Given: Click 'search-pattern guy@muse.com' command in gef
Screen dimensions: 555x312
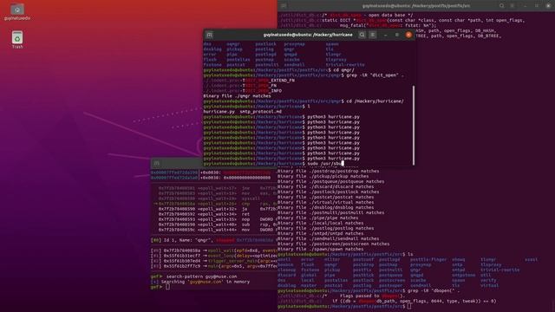Looking at the screenshot, I should tap(201, 276).
